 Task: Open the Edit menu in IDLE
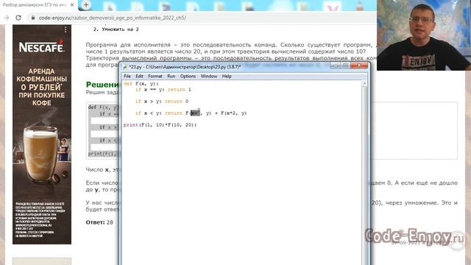tap(139, 77)
